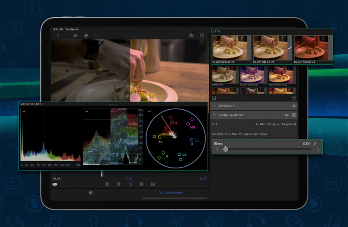Click the import LUT download icon
Image resolution: width=348 pixels, height=227 pixels.
coord(214,98)
